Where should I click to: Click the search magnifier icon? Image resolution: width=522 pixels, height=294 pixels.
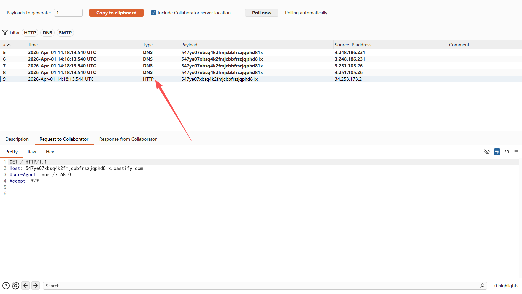click(x=482, y=286)
